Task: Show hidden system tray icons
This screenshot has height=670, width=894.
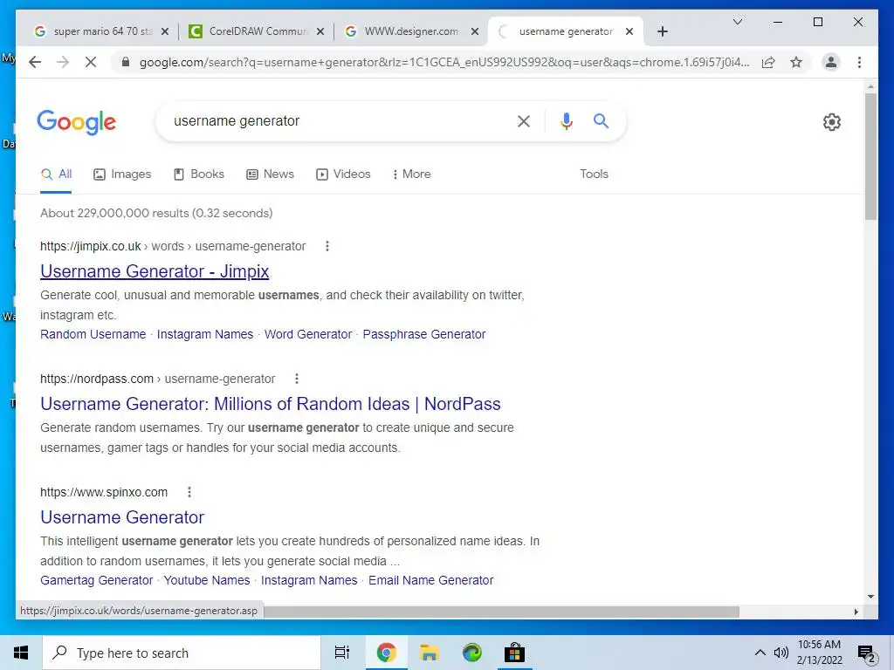Action: (x=760, y=653)
